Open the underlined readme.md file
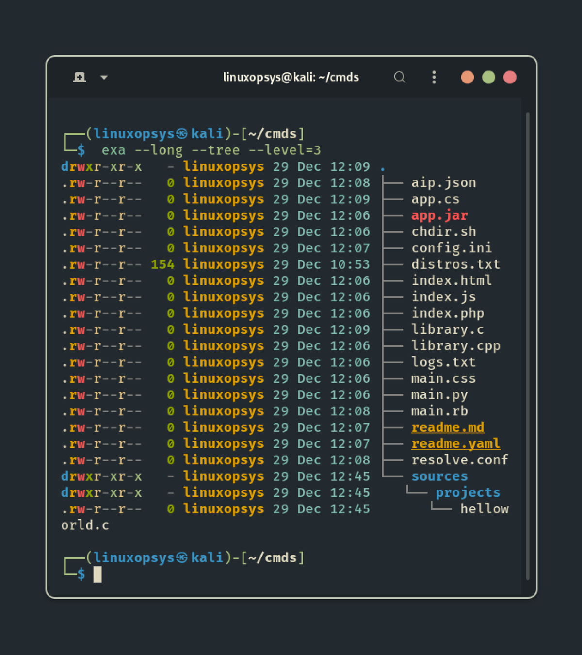The height and width of the screenshot is (655, 582). 447,427
